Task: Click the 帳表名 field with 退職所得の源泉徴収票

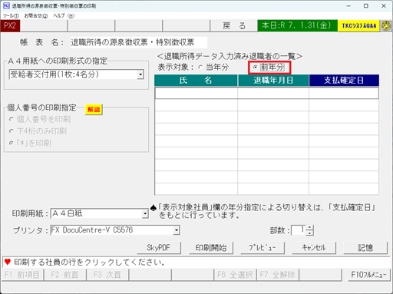Action: coord(139,42)
